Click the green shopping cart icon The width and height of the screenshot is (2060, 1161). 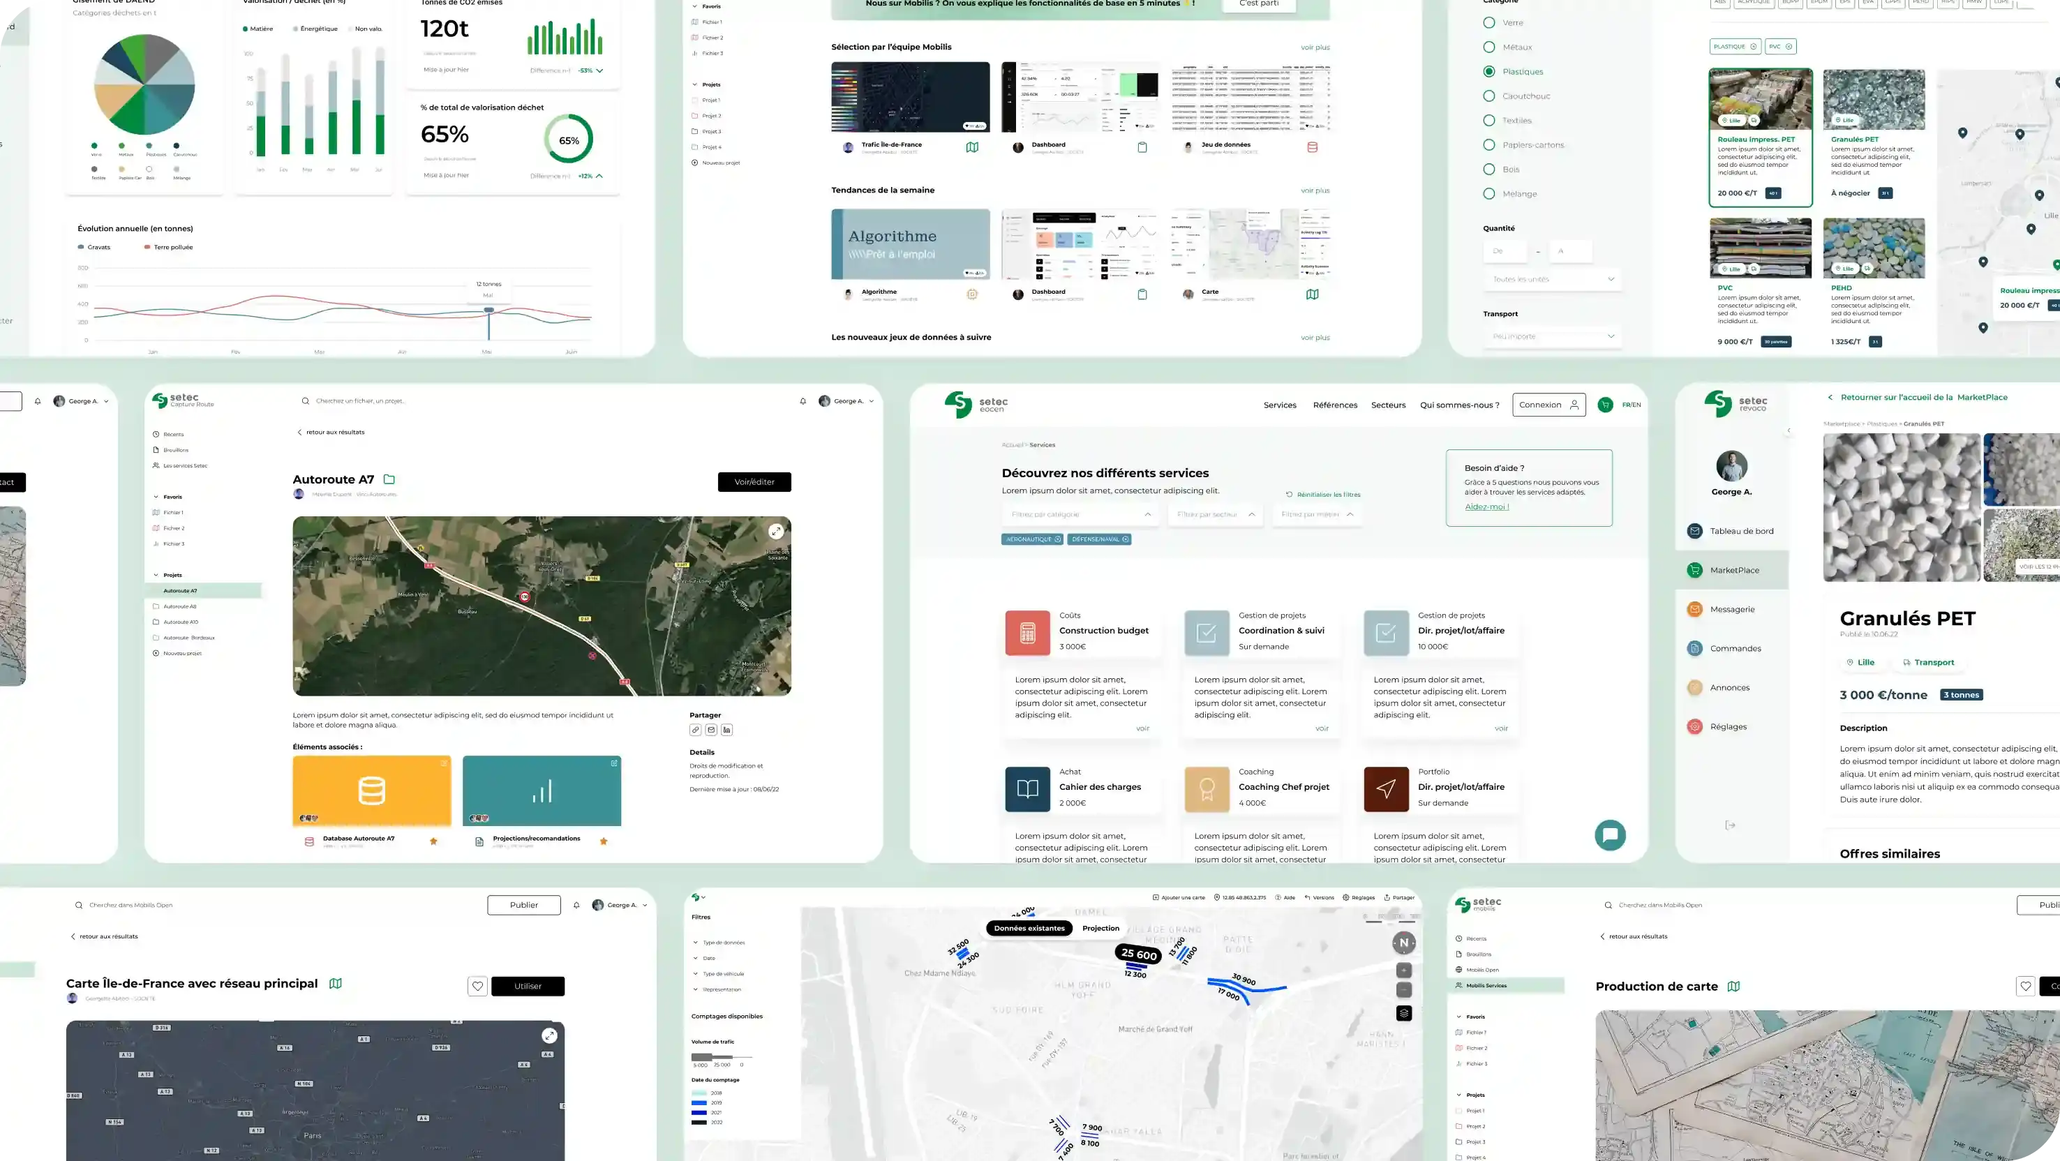1605,405
